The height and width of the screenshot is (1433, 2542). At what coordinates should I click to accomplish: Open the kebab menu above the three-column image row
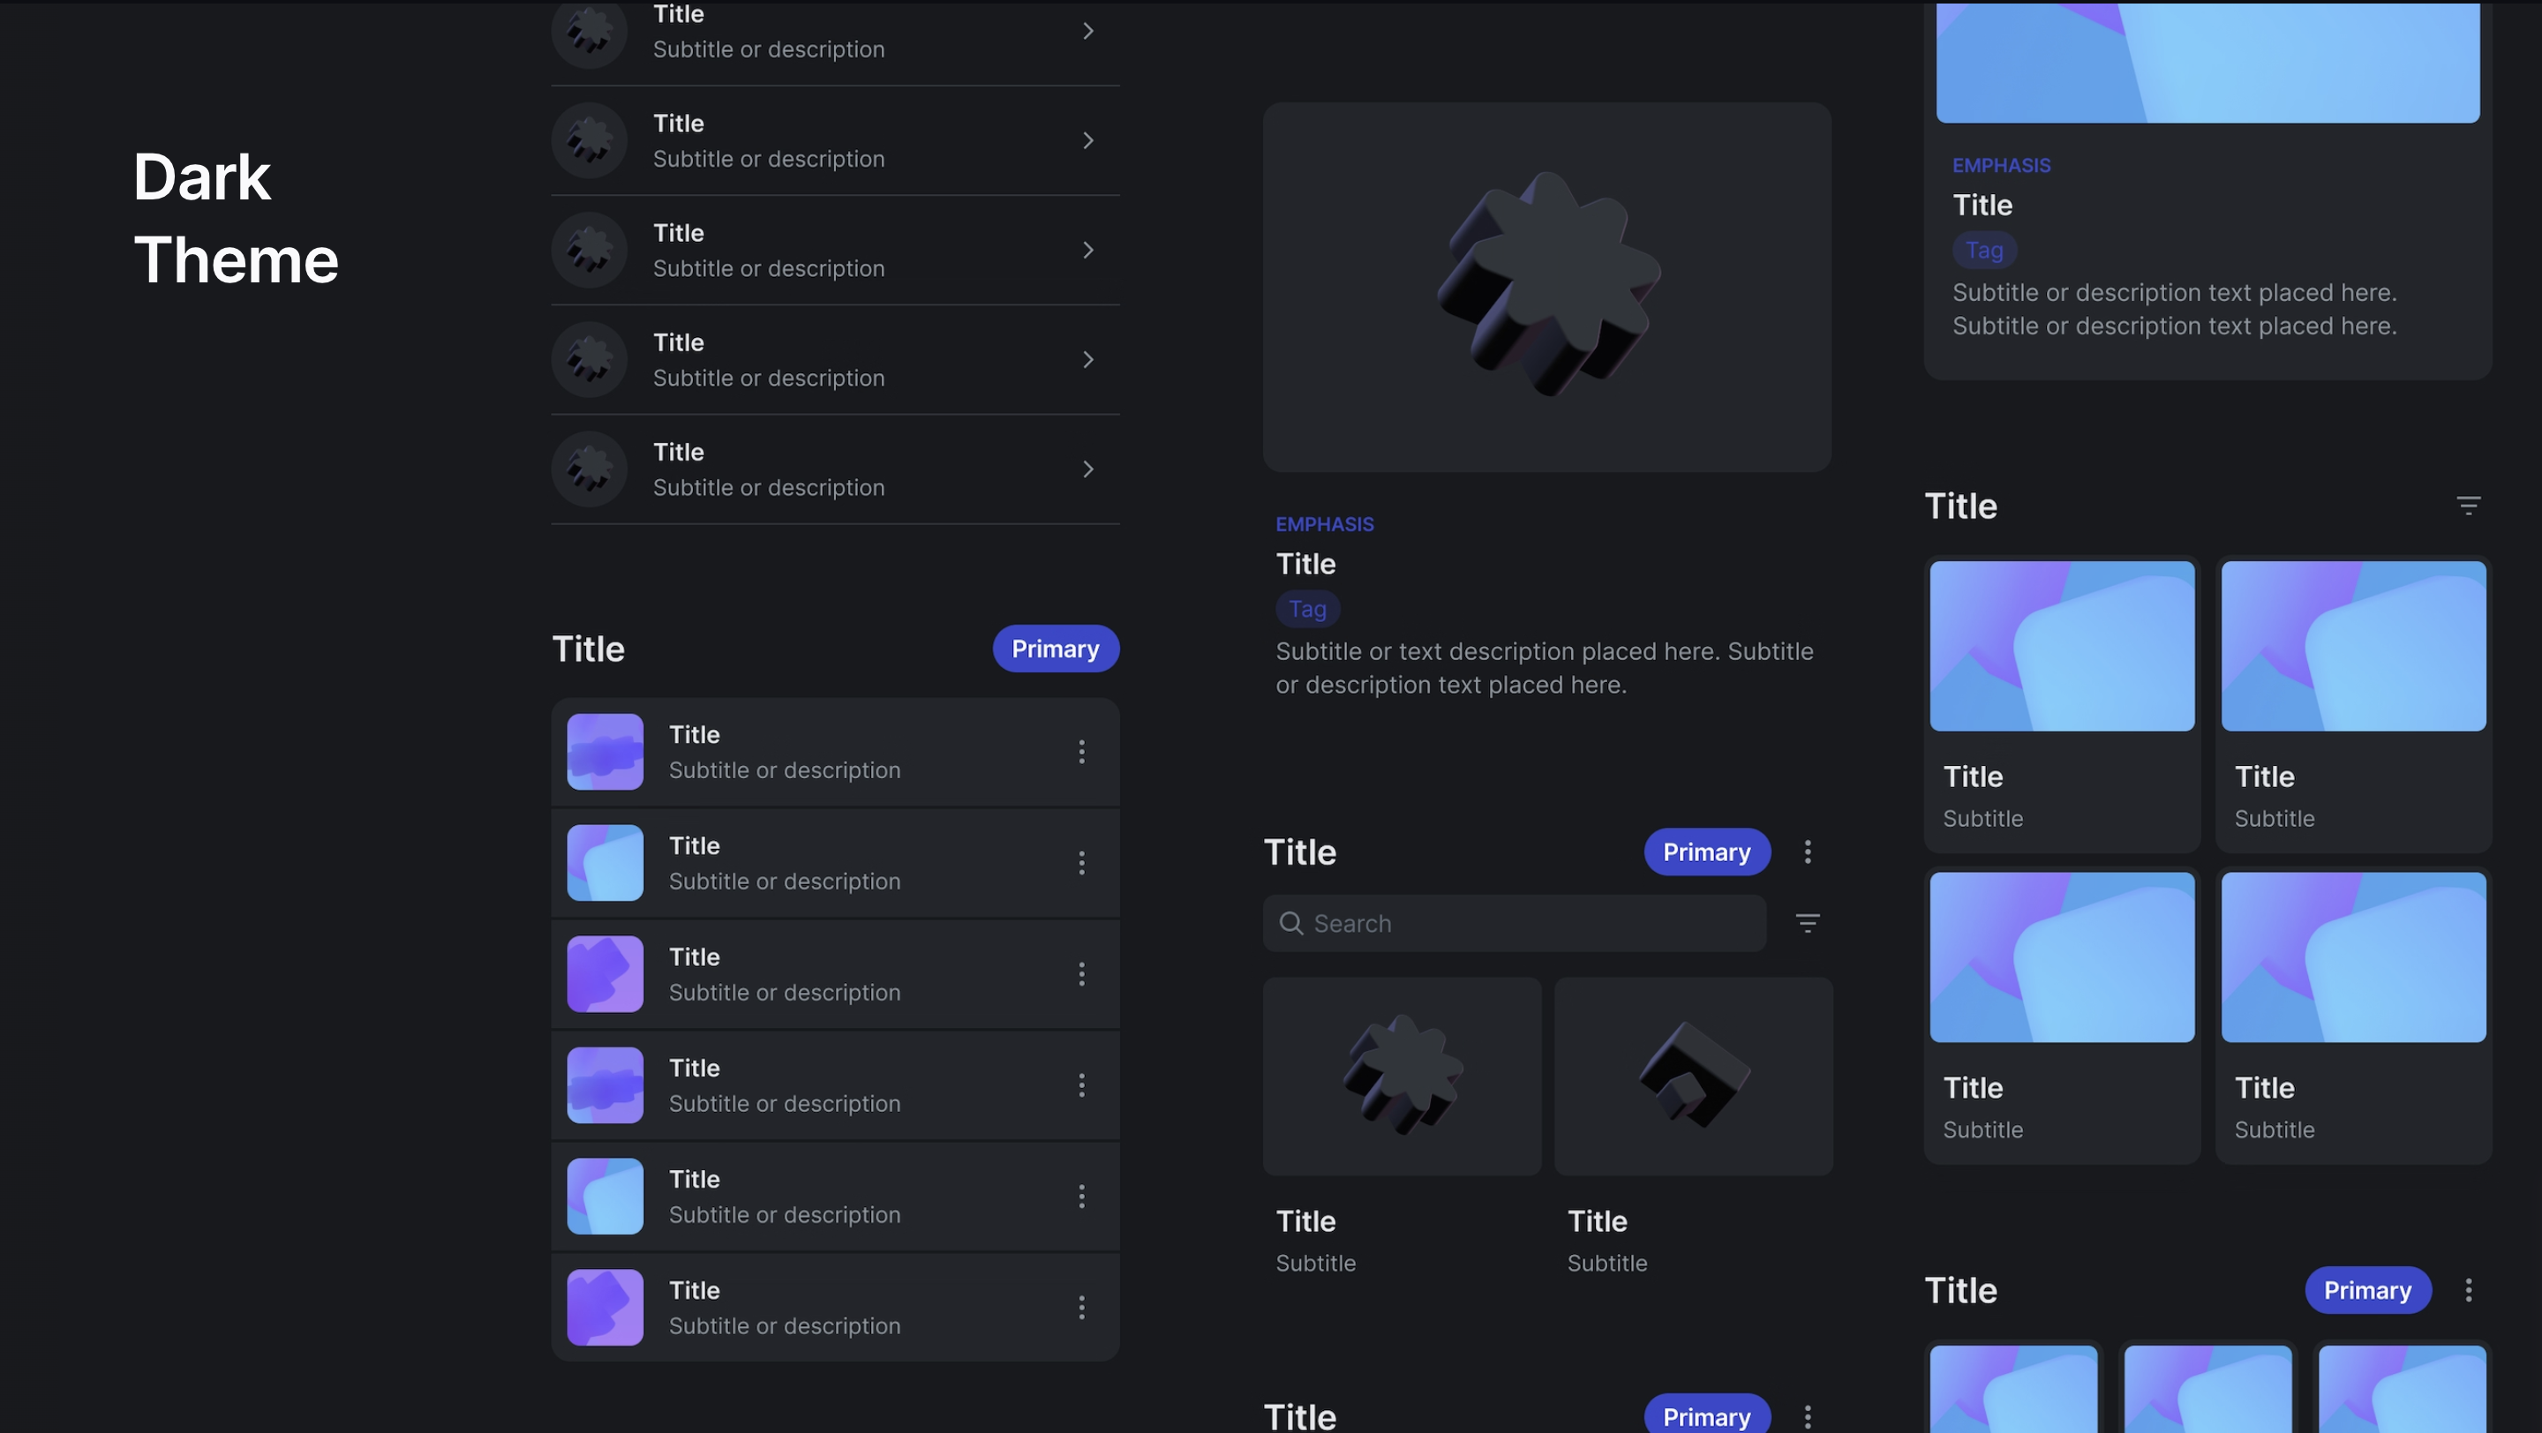coord(2468,1290)
